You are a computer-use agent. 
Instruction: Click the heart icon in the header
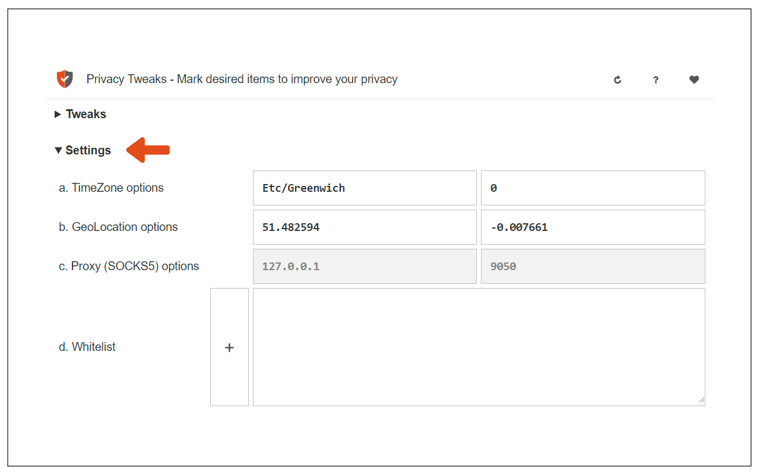pos(693,80)
